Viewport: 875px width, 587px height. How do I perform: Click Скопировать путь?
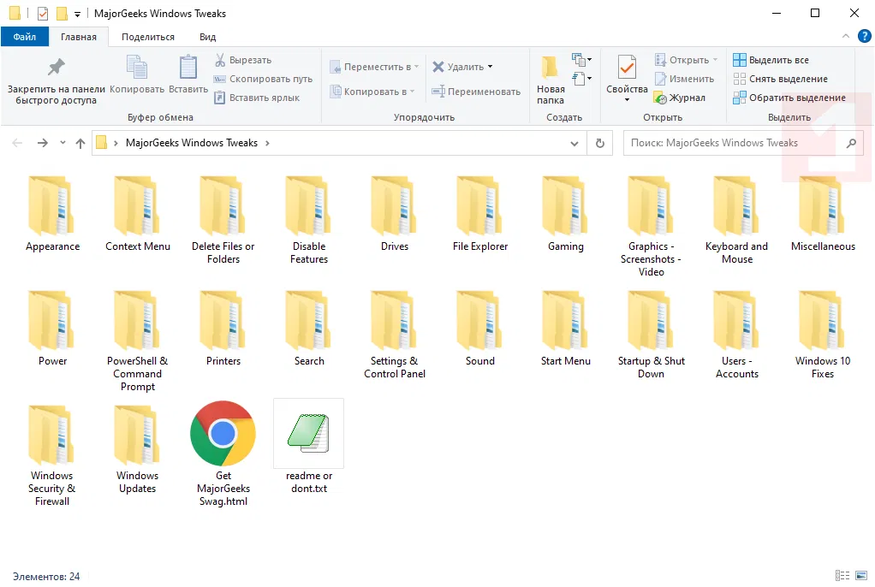[264, 79]
